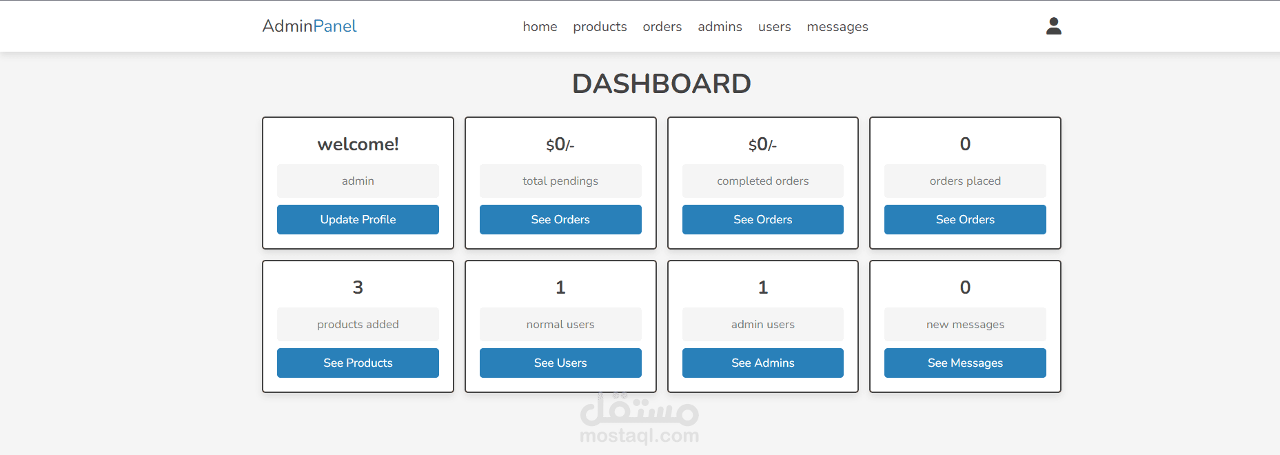Click the See Products button
The width and height of the screenshot is (1280, 455).
(358, 363)
